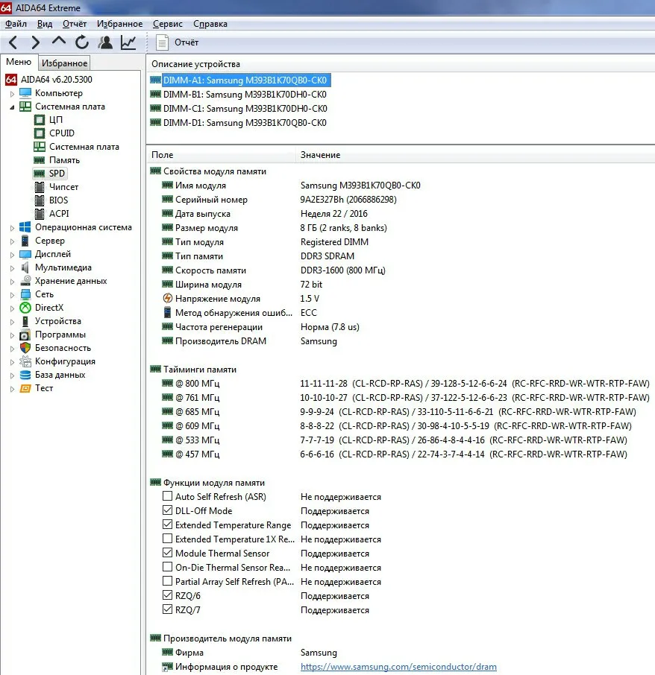Select the Компьютер icon in the tree
This screenshot has height=675, width=655.
coord(25,93)
